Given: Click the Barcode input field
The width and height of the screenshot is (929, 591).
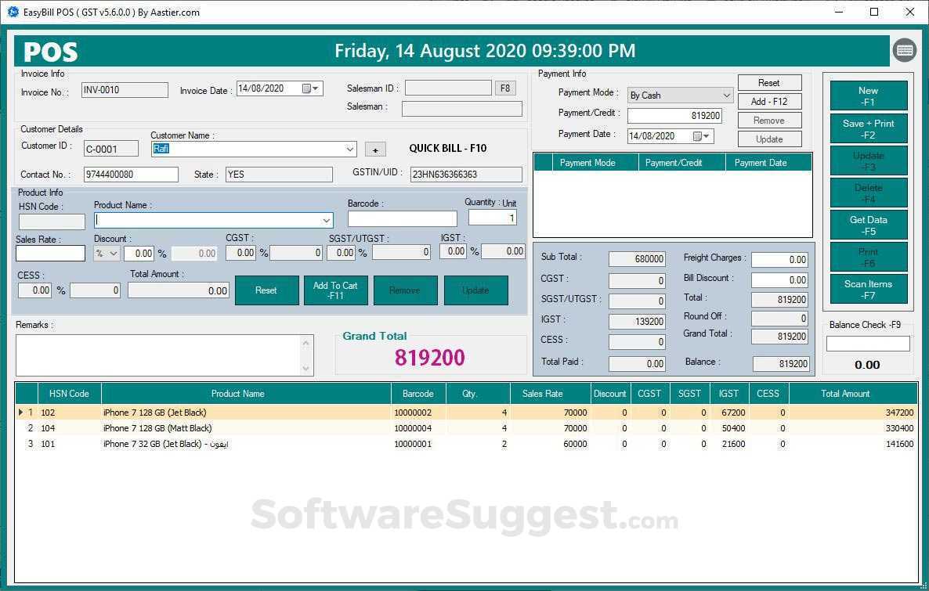Looking at the screenshot, I should pyautogui.click(x=403, y=218).
